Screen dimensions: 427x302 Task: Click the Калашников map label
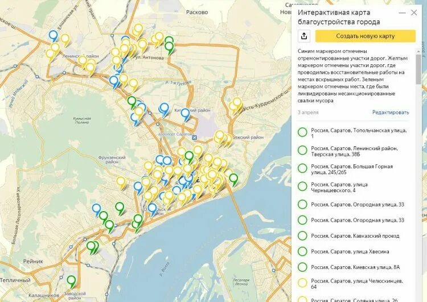pyautogui.click(x=44, y=295)
